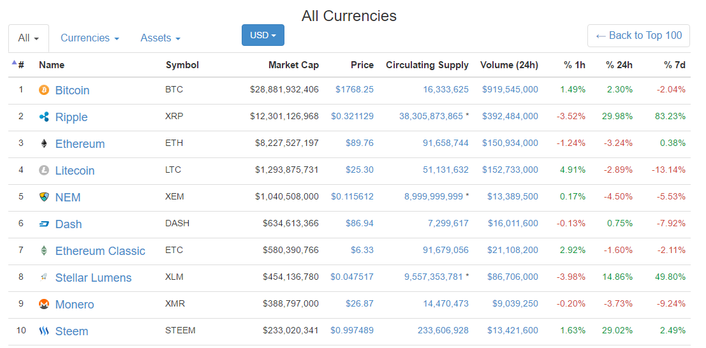Sort by rank number column header
The height and width of the screenshot is (348, 706).
coord(20,65)
